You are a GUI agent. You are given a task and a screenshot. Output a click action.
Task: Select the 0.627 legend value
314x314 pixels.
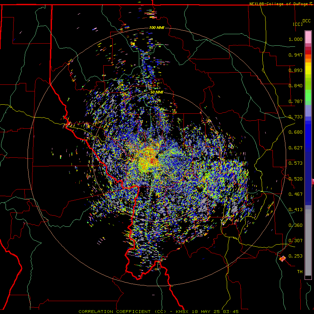(x=296, y=148)
